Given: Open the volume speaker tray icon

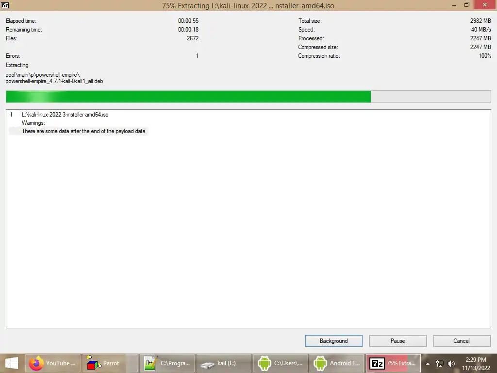Looking at the screenshot, I should pos(451,363).
